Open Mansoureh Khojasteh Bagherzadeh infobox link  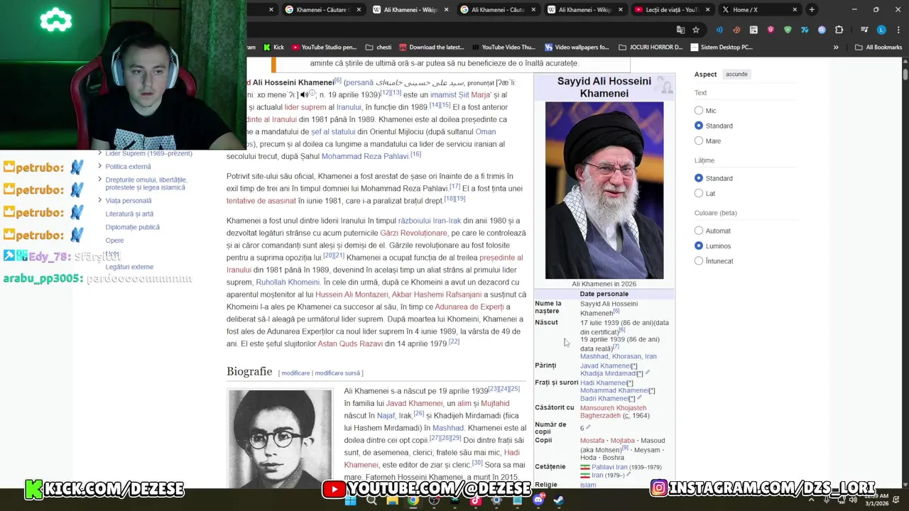(613, 412)
